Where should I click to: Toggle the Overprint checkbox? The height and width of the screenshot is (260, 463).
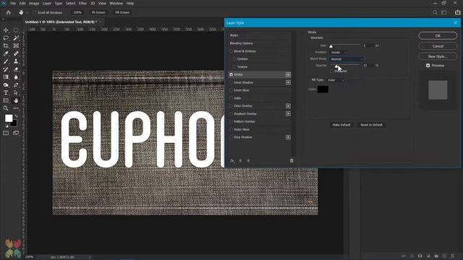tap(331, 71)
